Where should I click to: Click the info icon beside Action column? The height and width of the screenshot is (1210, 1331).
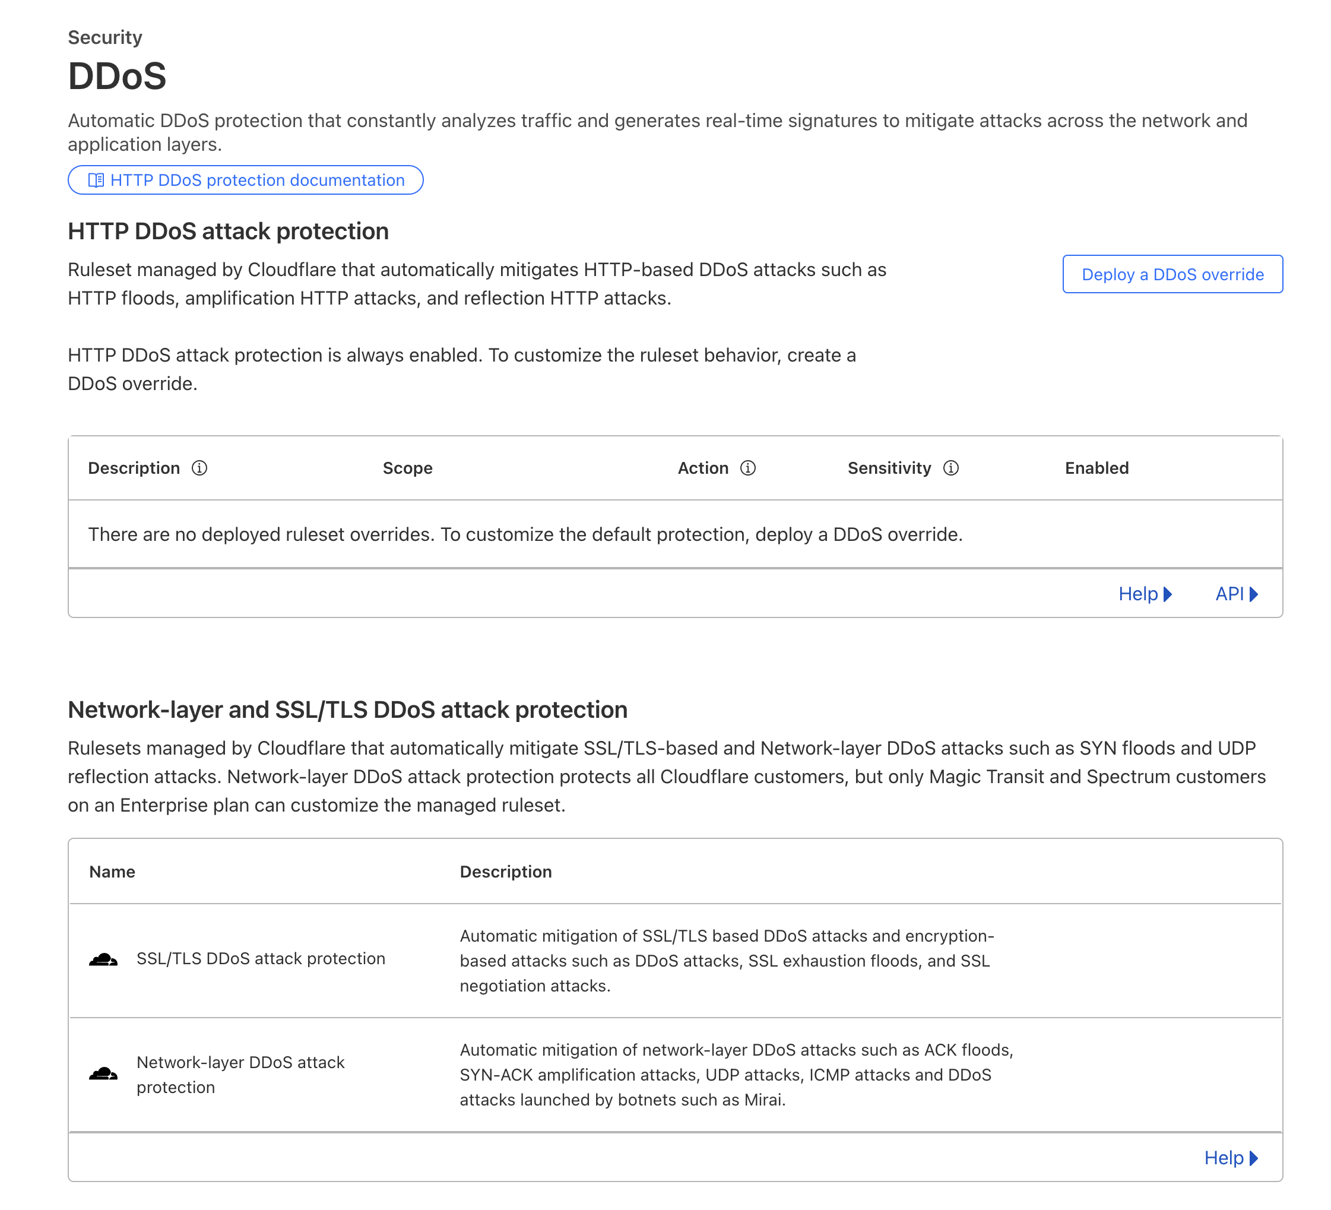[x=747, y=467]
